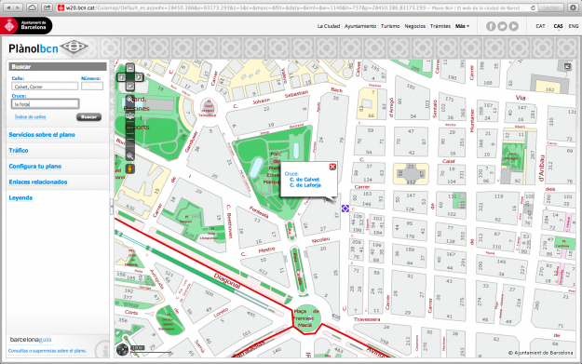Zoom in using the magnifier plus icon
Screen dimensions: 582x364
tap(130, 100)
